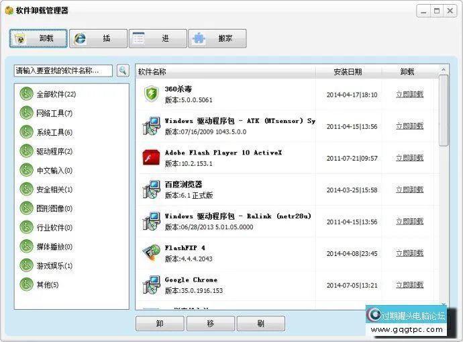Click the ATK driver package installer icon
Viewport: 463px width, 342px height.
[x=152, y=126]
